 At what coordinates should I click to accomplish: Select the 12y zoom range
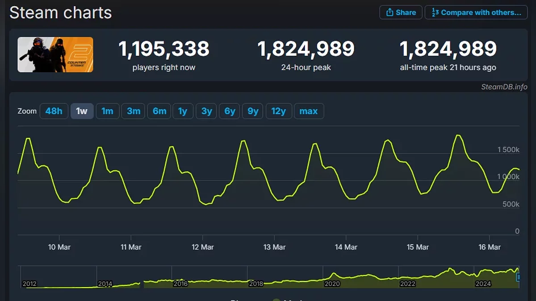tap(279, 111)
